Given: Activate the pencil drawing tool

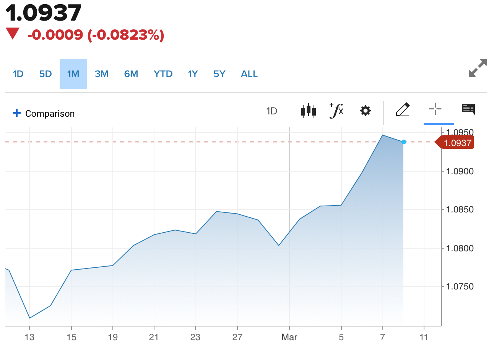Looking at the screenshot, I should (x=403, y=110).
